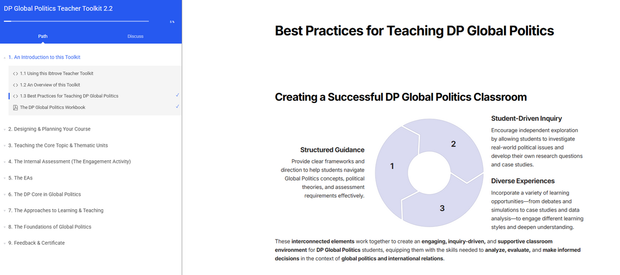Image resolution: width=620 pixels, height=275 pixels.
Task: Click the course progress bar
Action: pos(76,21)
